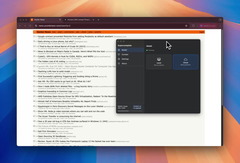The image size is (240, 163).
Task: Open the new link in Hacker News header
Action: (54, 32)
